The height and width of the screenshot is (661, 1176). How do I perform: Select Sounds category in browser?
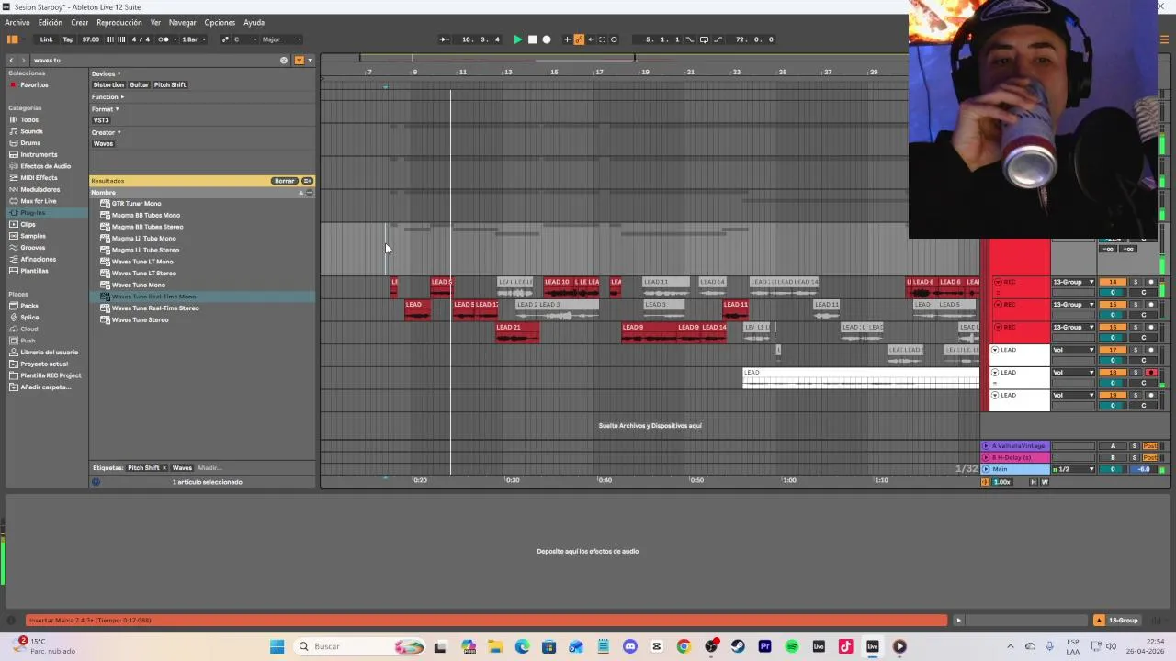(x=31, y=131)
